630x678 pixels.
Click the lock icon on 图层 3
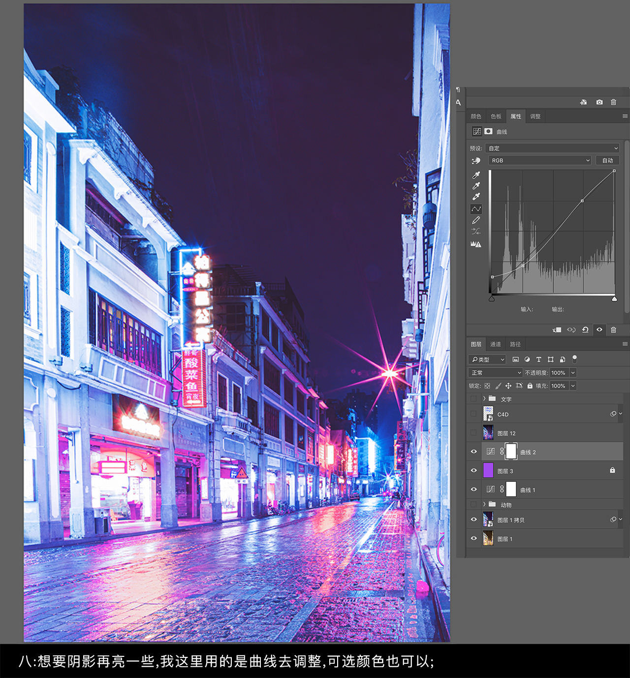click(612, 471)
